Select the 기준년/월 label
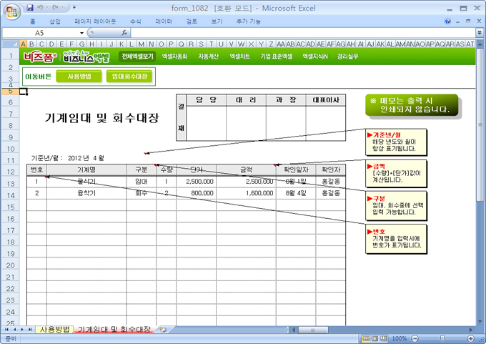This screenshot has width=486, height=344. (46, 158)
